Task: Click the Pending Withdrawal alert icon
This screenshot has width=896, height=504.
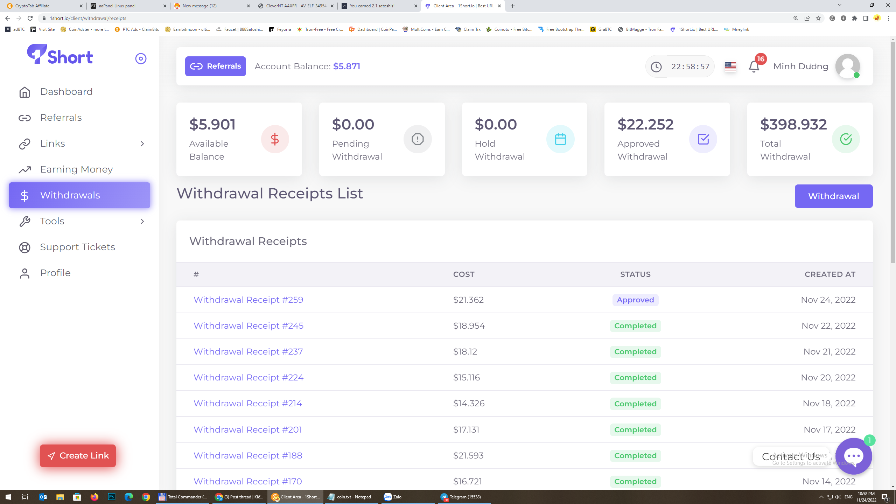Action: pos(418,139)
